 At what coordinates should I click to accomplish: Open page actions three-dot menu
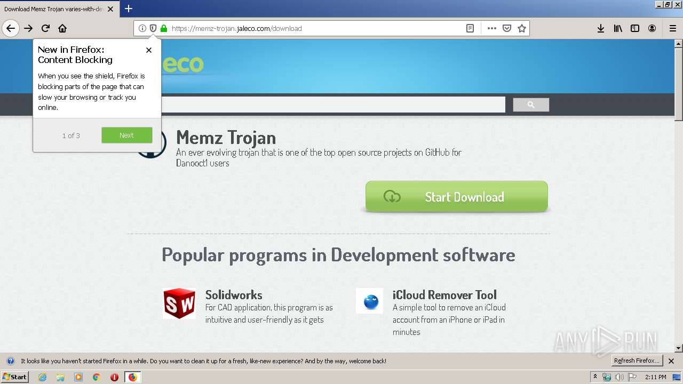pyautogui.click(x=492, y=28)
